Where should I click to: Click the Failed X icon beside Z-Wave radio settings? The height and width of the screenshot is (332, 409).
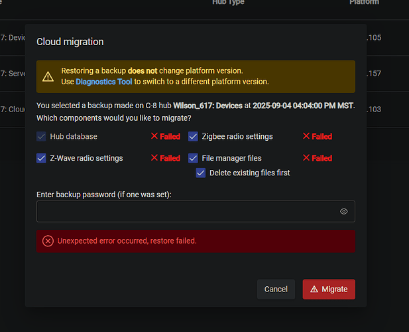pos(154,158)
